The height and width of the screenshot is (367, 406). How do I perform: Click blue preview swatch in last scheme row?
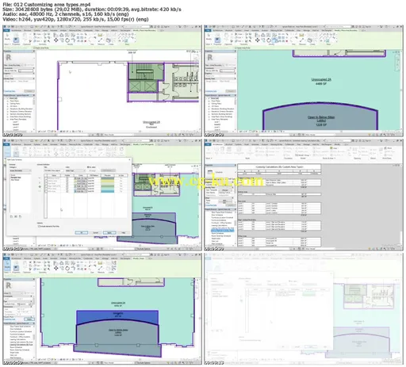108,191
